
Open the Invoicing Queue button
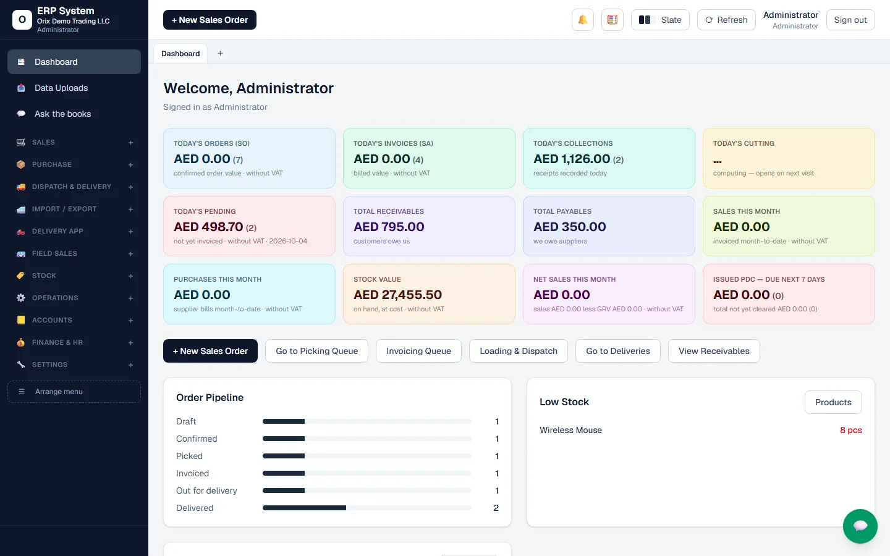tap(418, 351)
